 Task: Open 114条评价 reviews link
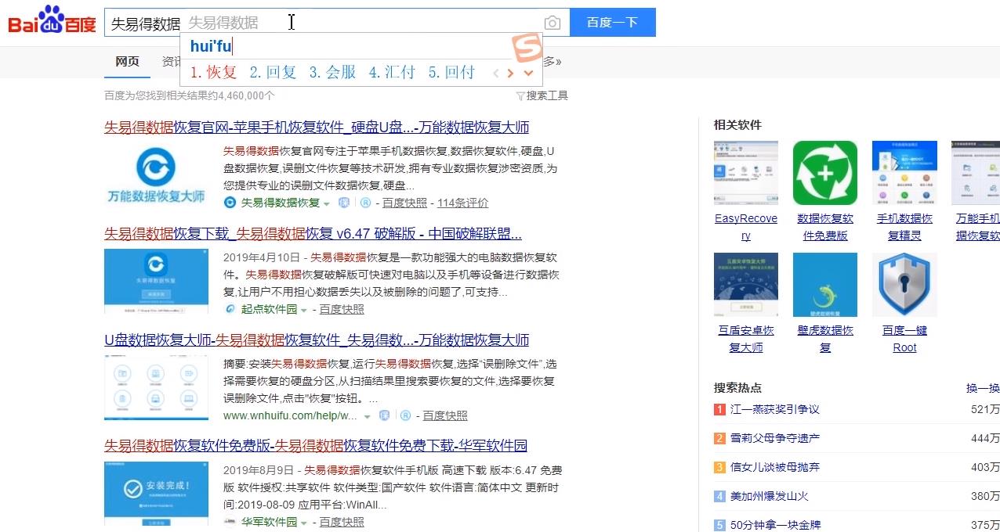462,203
